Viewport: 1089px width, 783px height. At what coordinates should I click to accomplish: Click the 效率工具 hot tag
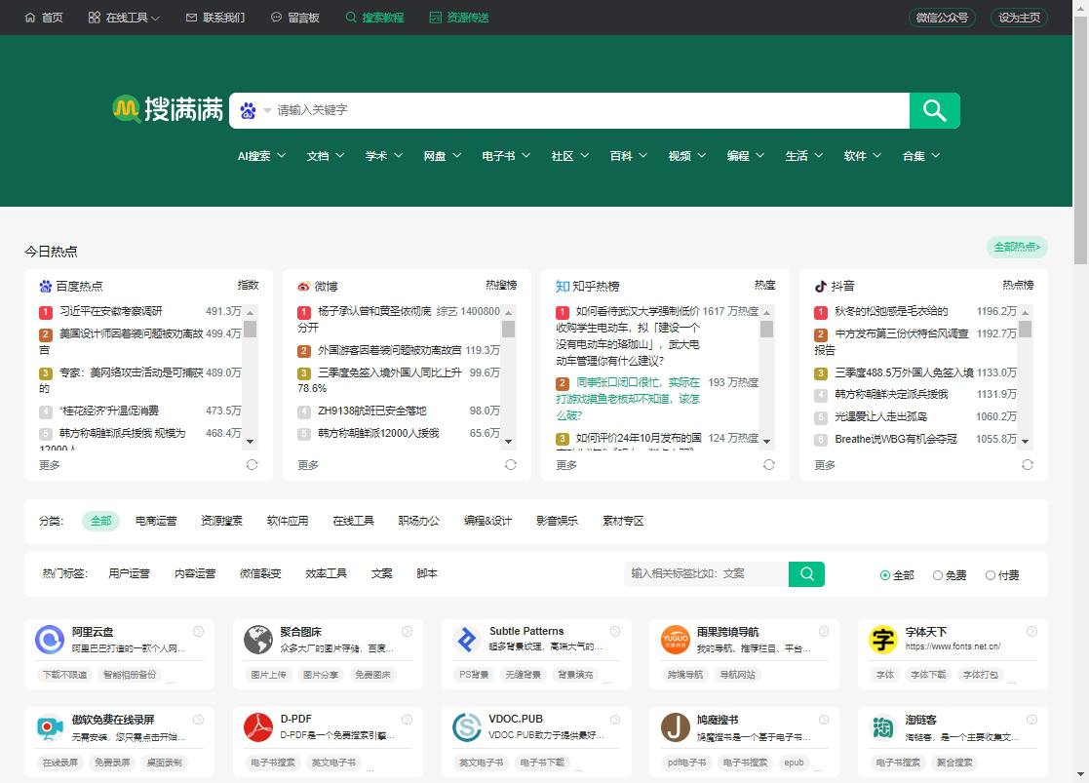(x=327, y=573)
